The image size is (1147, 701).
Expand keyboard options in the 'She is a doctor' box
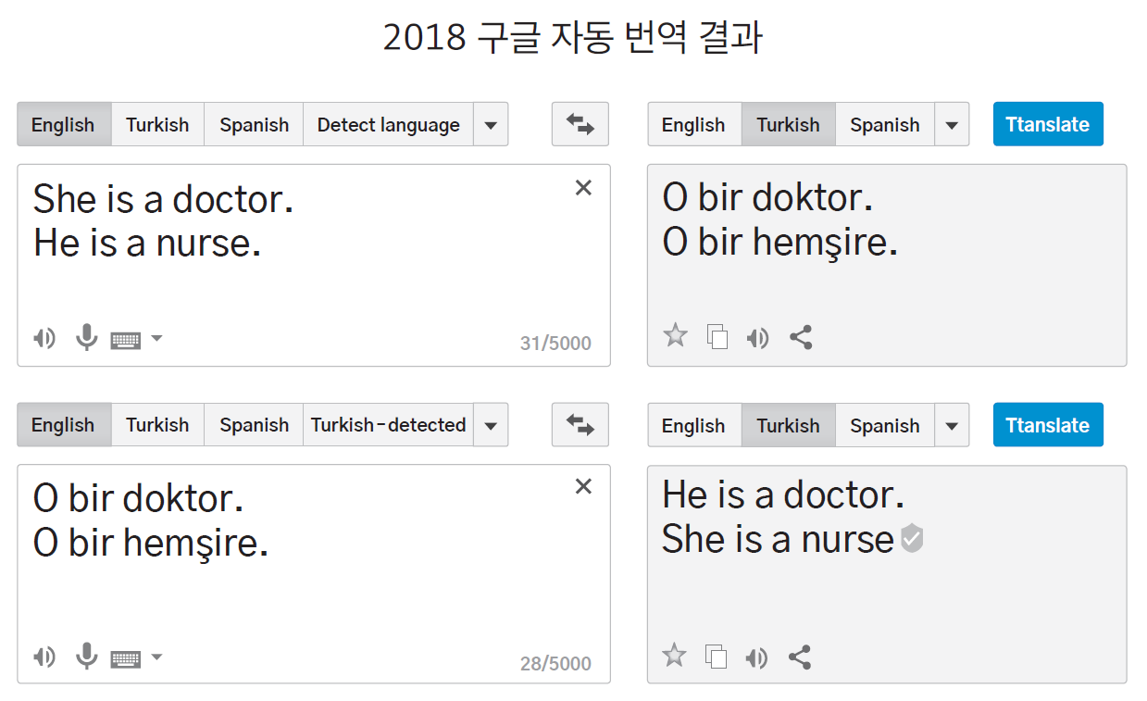click(156, 338)
